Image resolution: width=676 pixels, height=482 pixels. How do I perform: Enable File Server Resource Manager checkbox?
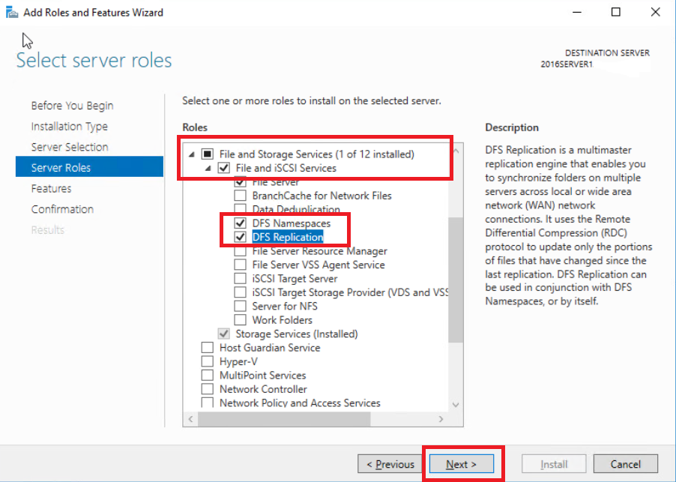point(240,251)
